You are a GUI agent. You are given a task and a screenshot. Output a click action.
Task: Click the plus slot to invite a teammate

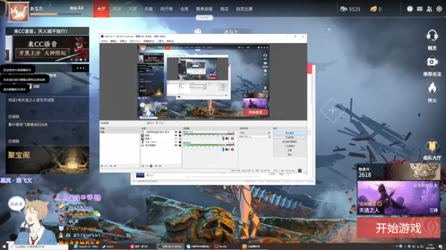pos(332,111)
